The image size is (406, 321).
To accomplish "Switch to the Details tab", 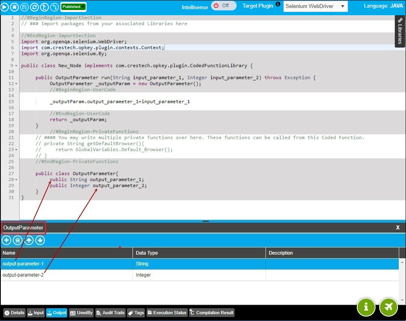I will coord(14,313).
